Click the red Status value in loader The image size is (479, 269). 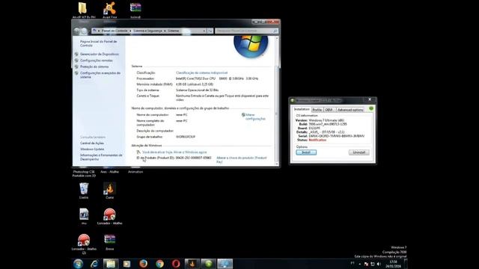317,140
